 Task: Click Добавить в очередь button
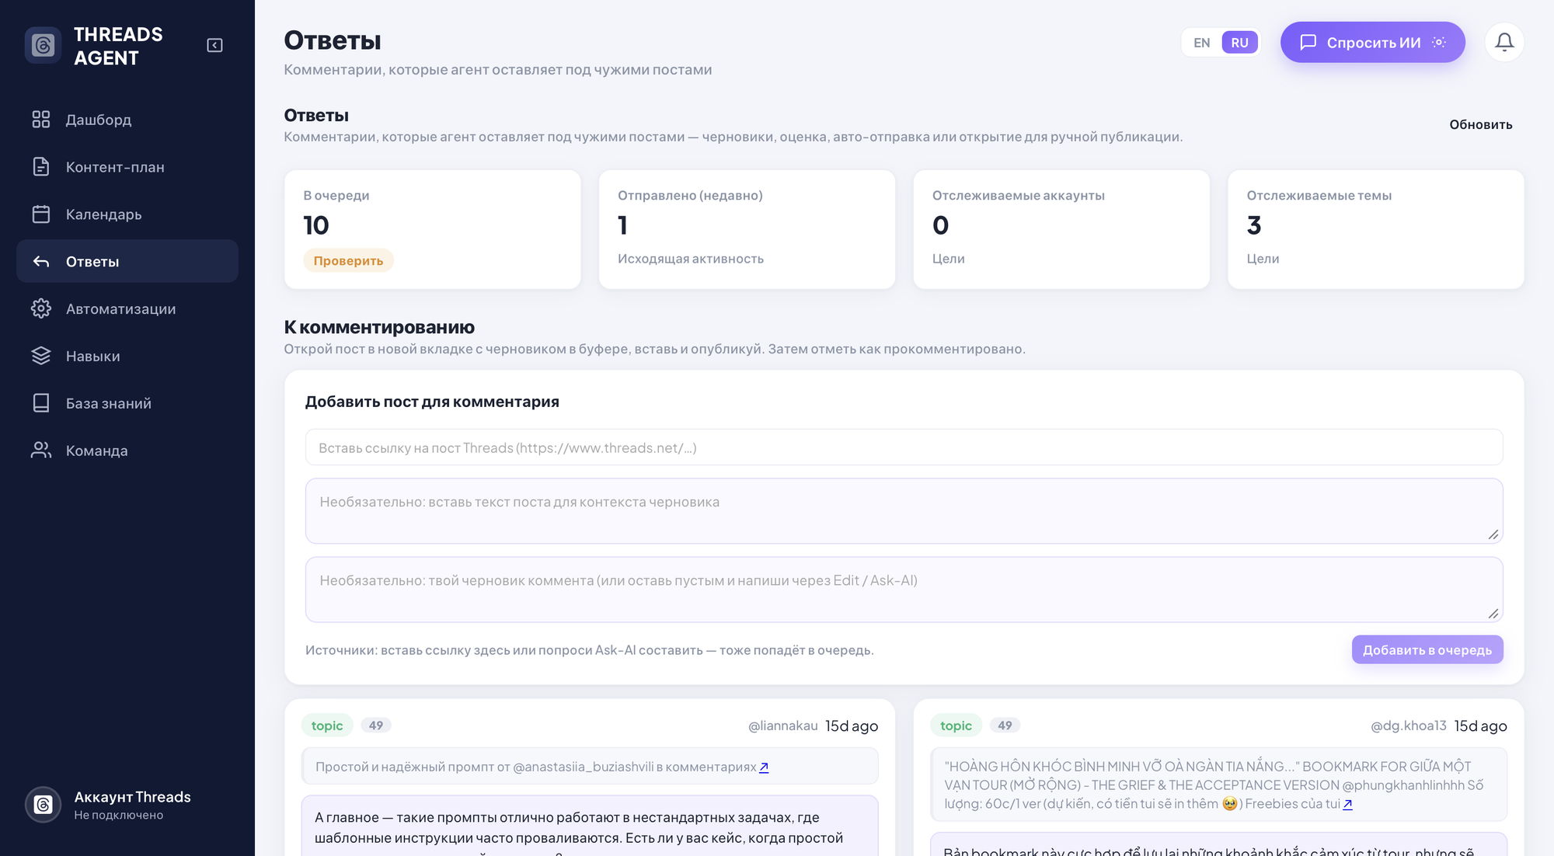coord(1427,649)
